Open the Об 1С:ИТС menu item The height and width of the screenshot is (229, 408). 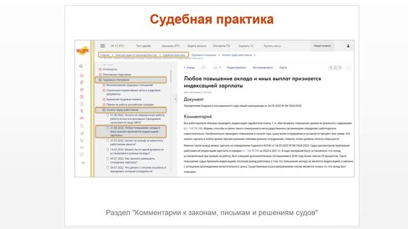click(117, 46)
